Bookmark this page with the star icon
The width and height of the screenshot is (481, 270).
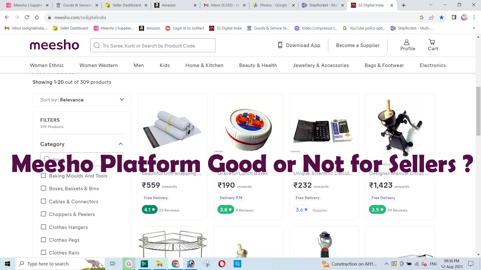pyautogui.click(x=442, y=17)
